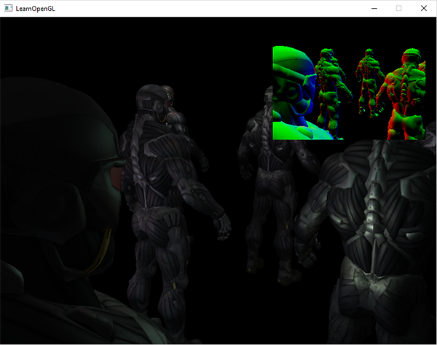This screenshot has width=437, height=345.
Task: Minimize the LearnOpenGL window
Action: [x=374, y=8]
